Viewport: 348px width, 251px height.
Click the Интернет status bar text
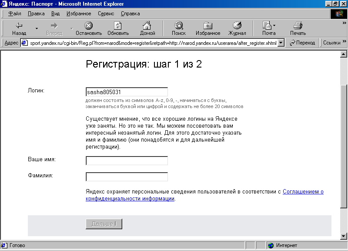(287, 245)
